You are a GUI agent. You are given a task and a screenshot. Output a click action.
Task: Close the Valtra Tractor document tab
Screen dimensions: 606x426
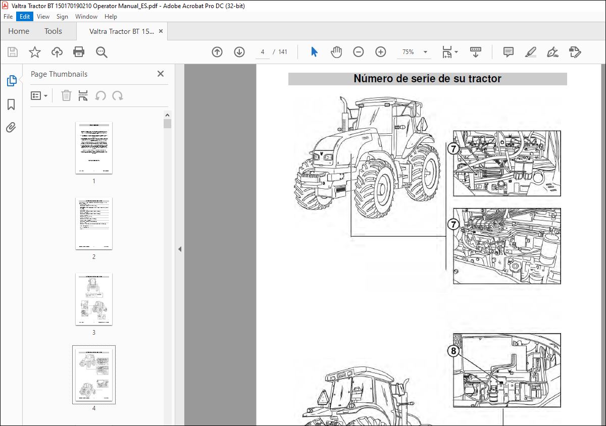pos(161,31)
